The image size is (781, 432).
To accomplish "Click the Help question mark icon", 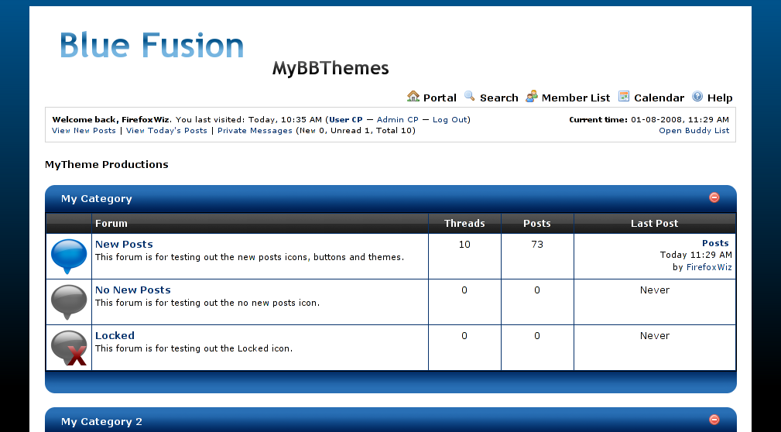I will (697, 96).
